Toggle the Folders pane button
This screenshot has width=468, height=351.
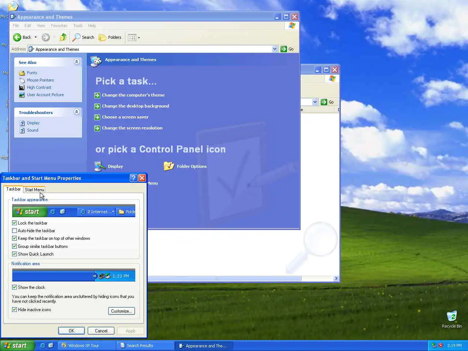coord(110,37)
